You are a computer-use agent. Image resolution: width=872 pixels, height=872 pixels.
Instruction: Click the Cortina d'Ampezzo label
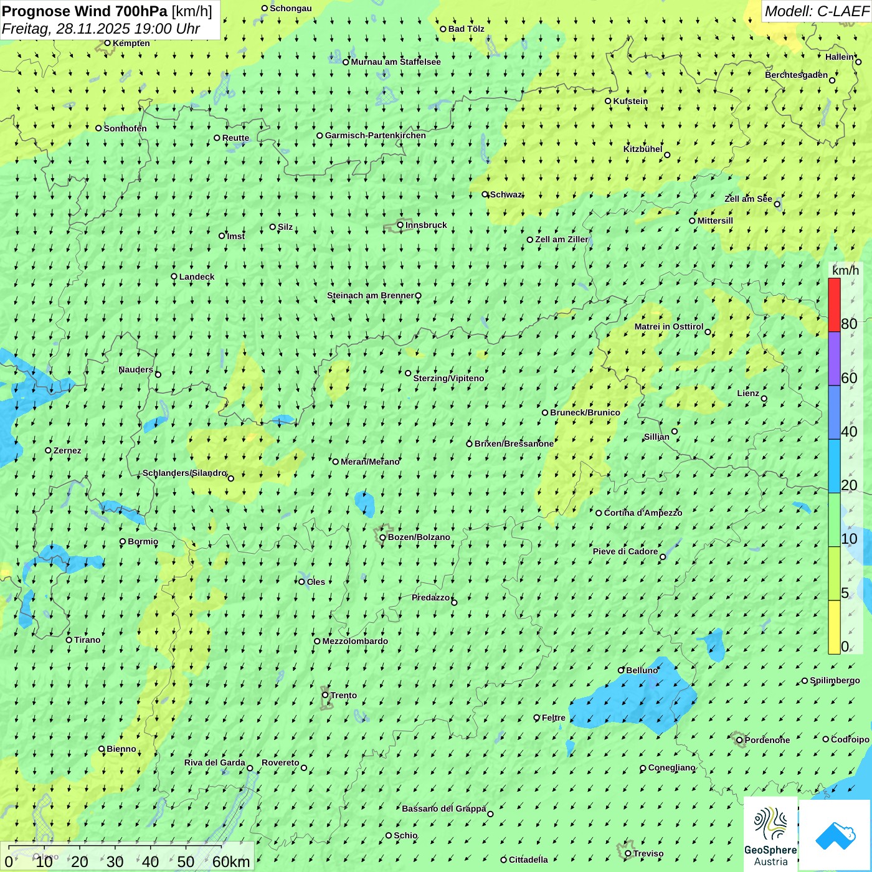pyautogui.click(x=643, y=513)
